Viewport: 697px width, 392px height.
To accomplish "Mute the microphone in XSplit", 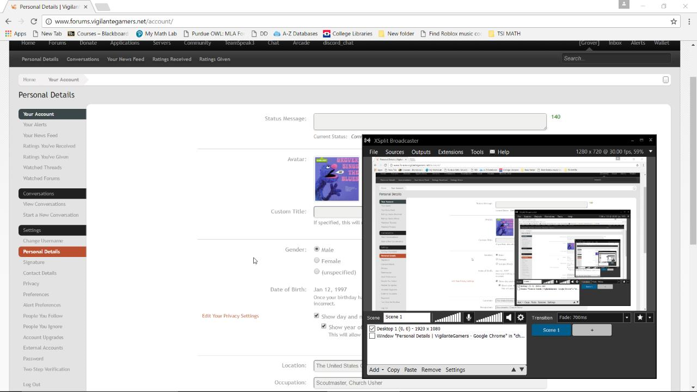I will click(468, 317).
